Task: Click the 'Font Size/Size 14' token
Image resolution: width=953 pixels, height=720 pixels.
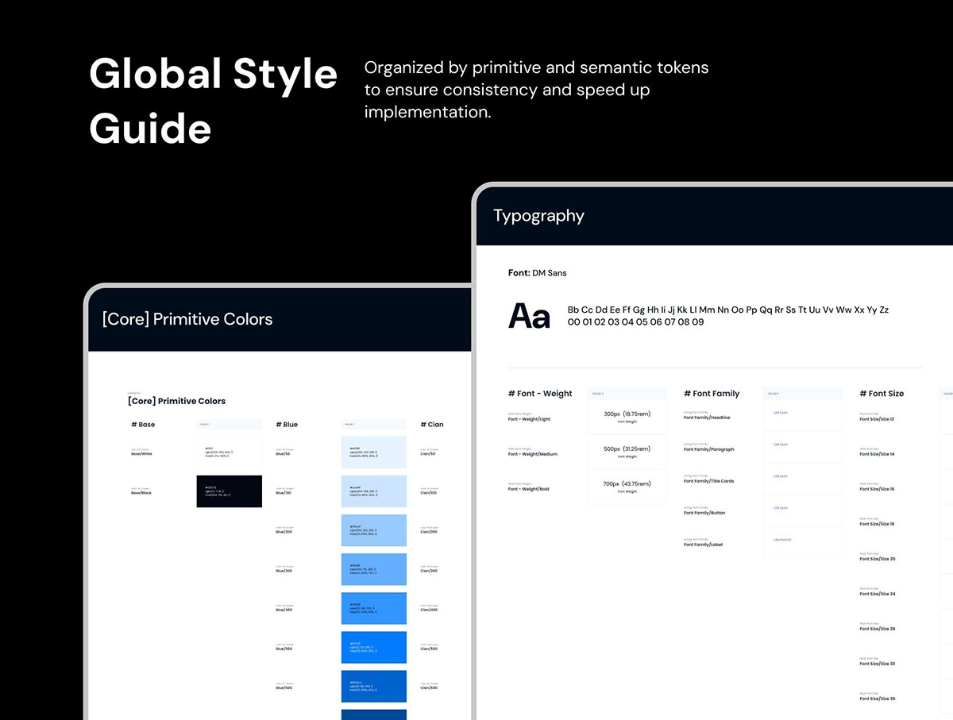Action: [x=877, y=454]
